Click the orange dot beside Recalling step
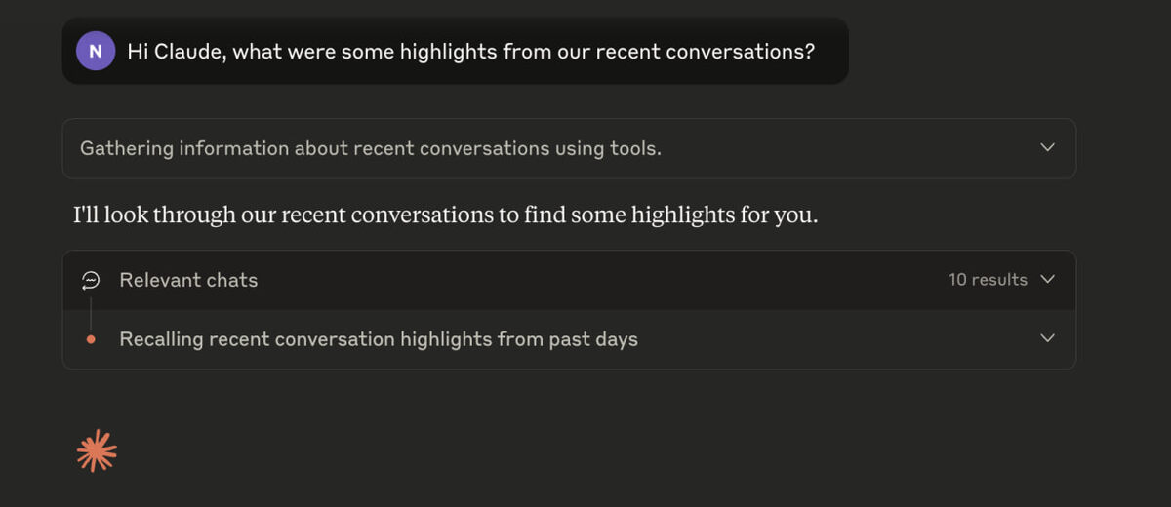This screenshot has width=1171, height=507. click(91, 339)
